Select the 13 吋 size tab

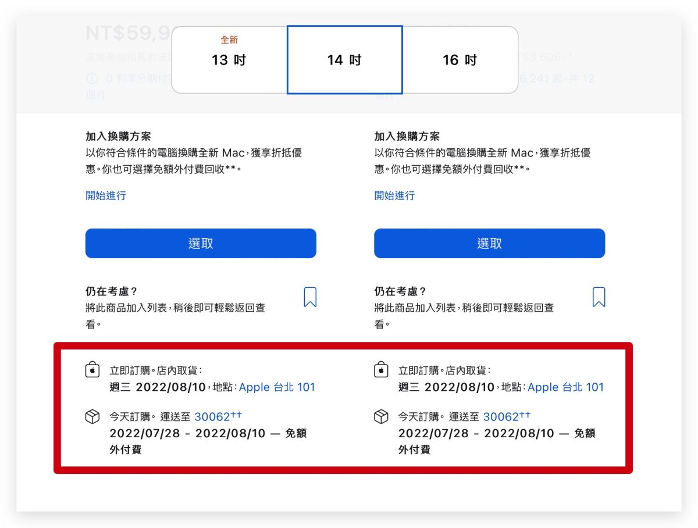click(229, 59)
